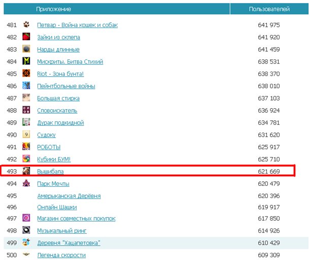Image resolution: width=310 pixels, height=260 pixels.
Task: Click the paw icon next to Петвар
Action: (x=26, y=25)
